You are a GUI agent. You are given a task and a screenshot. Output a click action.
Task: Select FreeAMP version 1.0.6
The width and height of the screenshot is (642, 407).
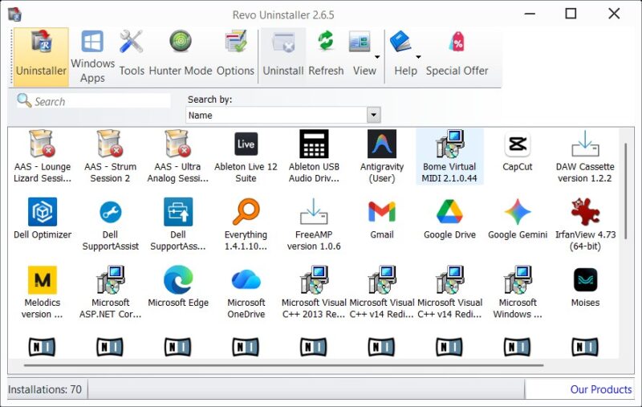pos(314,225)
